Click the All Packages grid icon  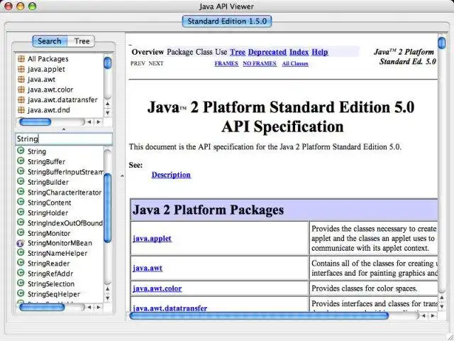point(21,59)
